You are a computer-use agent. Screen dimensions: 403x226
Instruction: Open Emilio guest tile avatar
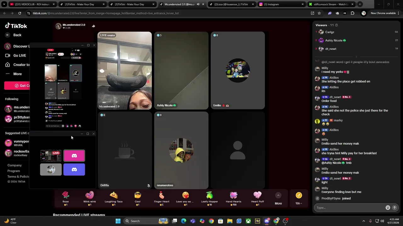pos(238,70)
